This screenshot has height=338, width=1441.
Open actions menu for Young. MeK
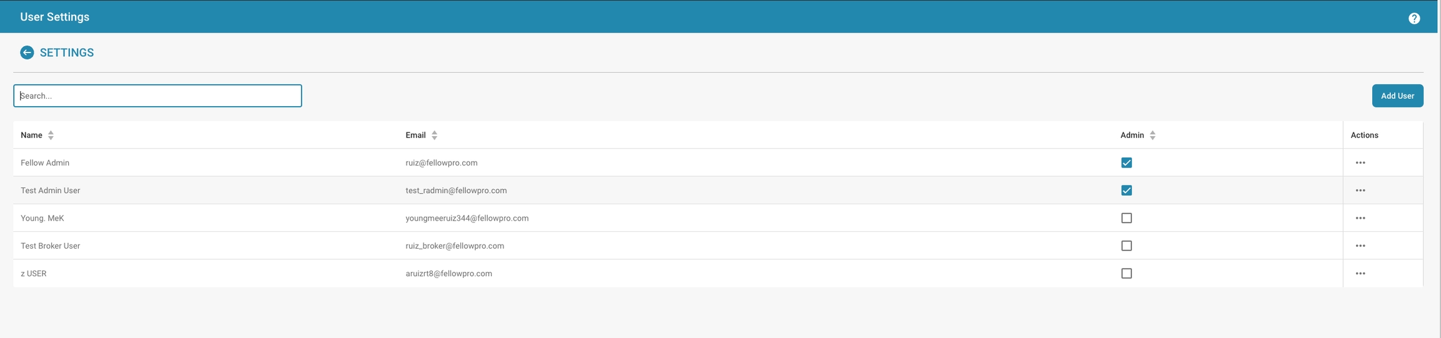(x=1360, y=218)
